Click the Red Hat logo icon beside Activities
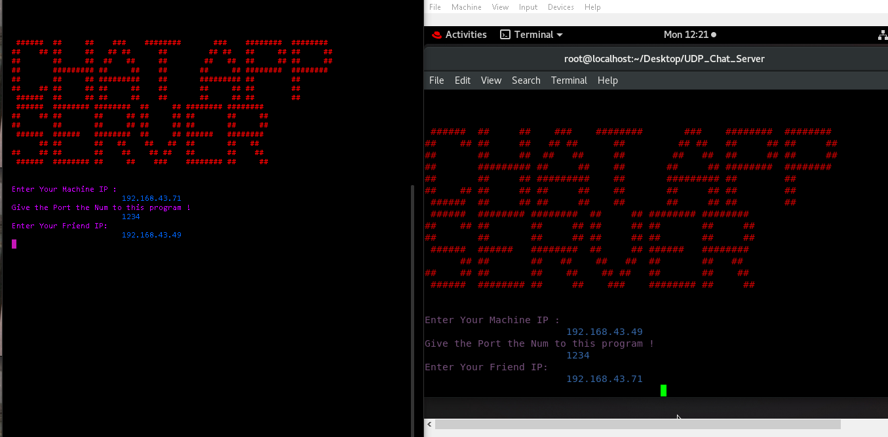Viewport: 888px width, 437px height. click(x=437, y=35)
